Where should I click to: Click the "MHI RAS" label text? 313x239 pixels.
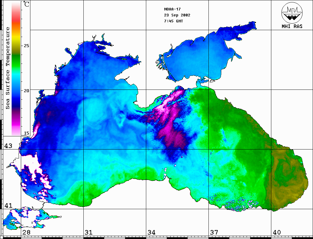(x=292, y=26)
